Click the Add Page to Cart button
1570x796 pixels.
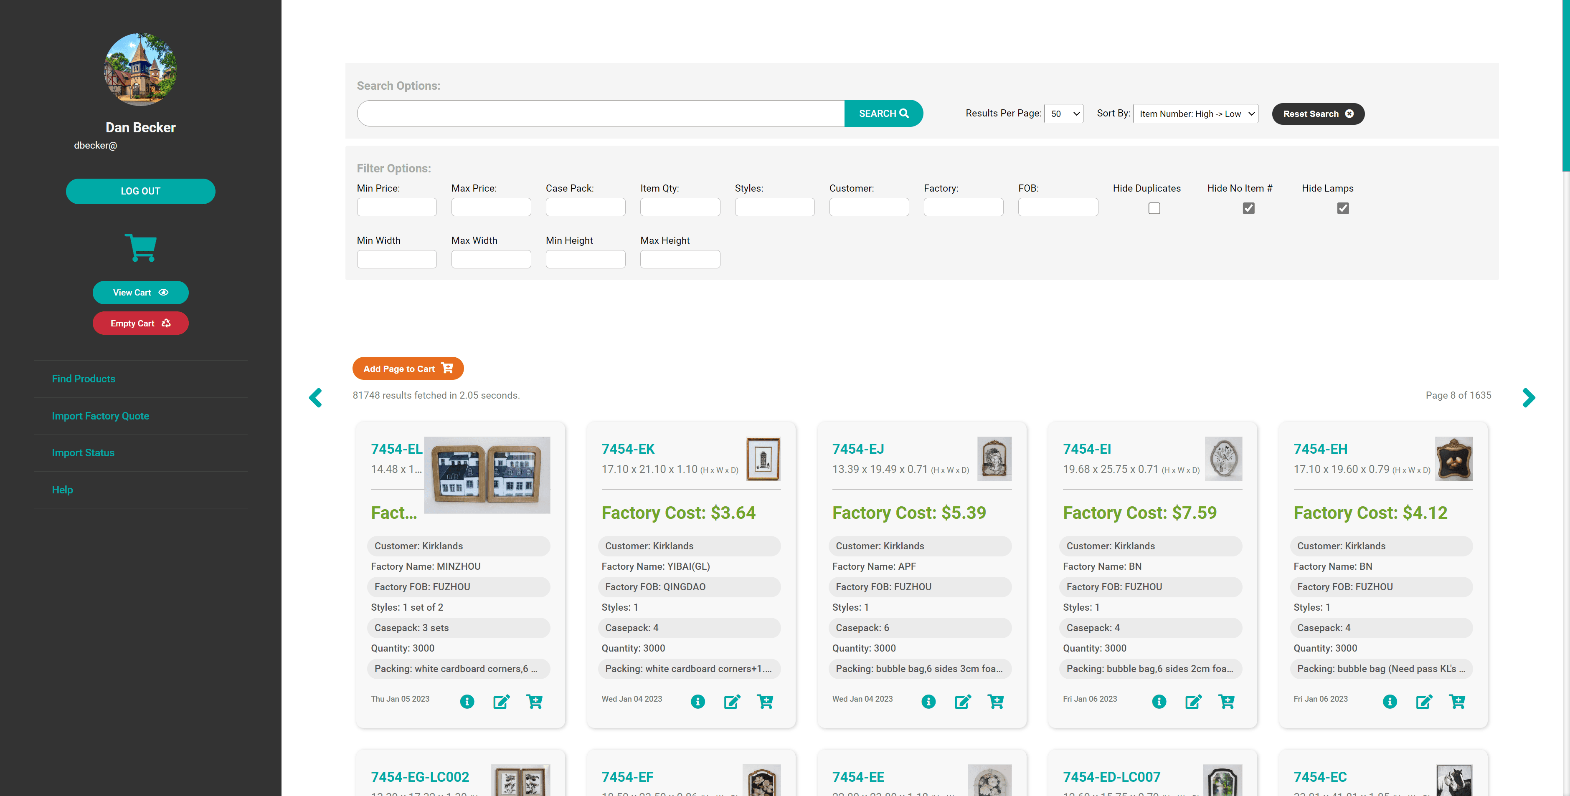tap(408, 368)
